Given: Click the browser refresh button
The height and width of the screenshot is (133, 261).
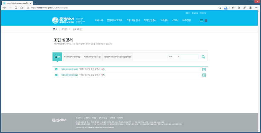Looking at the screenshot, I should click(x=16, y=8).
